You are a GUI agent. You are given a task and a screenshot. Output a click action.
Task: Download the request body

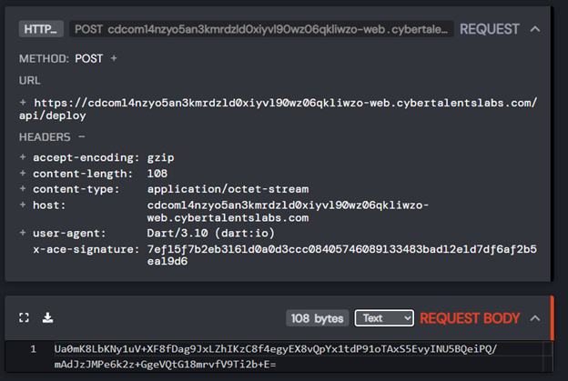click(47, 317)
